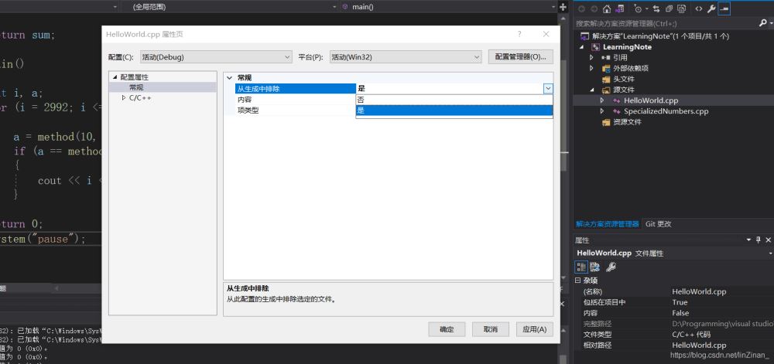Click the Home icon in Solution Explorer toolbar
774x364 pixels.
(x=606, y=9)
